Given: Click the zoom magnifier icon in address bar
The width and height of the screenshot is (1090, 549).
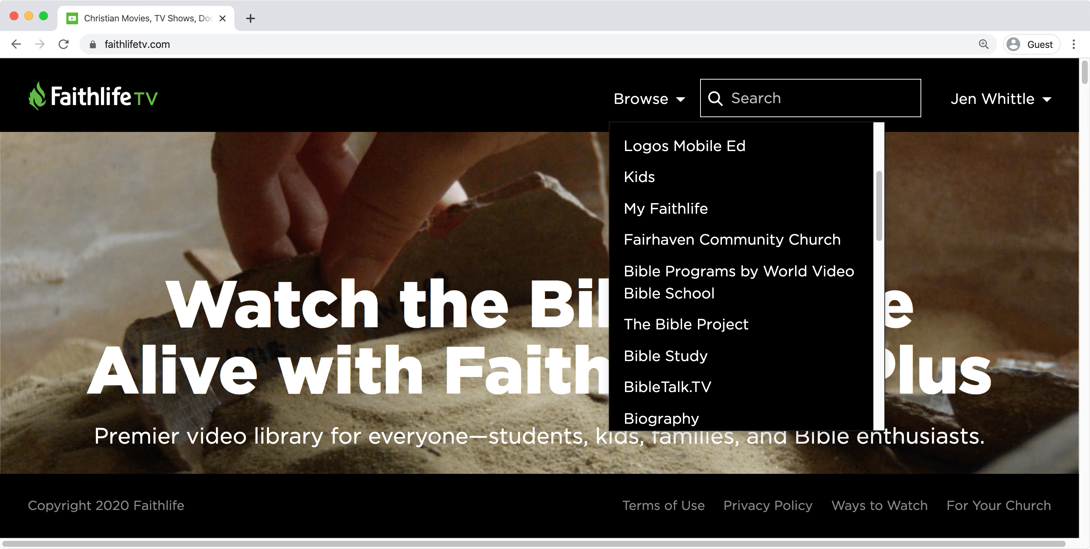Looking at the screenshot, I should [984, 44].
